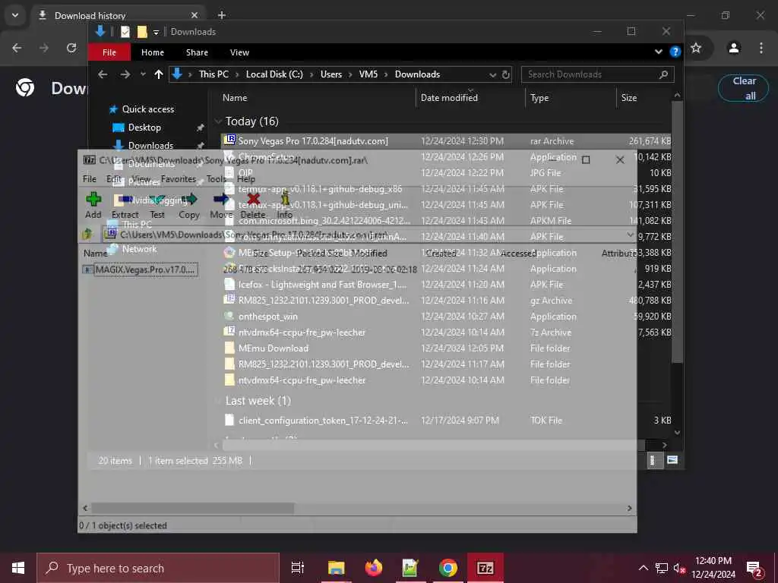Click the 7-Zip horizontal scrollbar thumb
The image size is (778, 583).
point(192,508)
